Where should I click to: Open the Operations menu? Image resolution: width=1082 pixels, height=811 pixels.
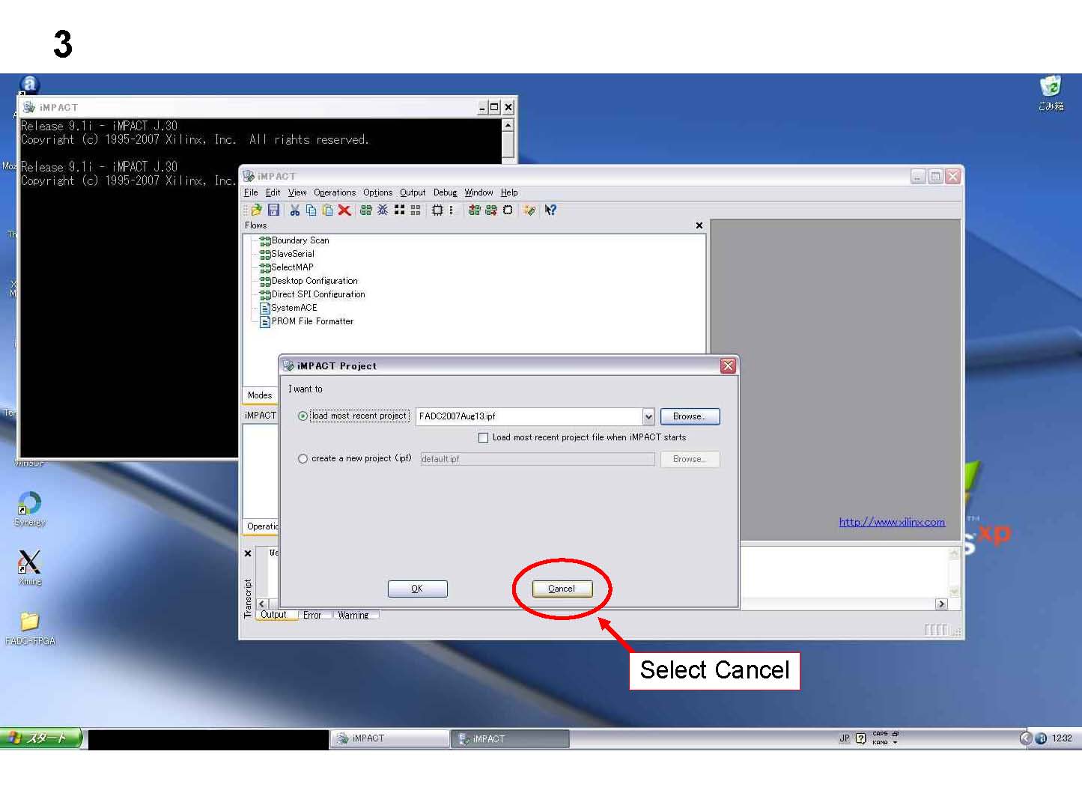[x=335, y=192]
